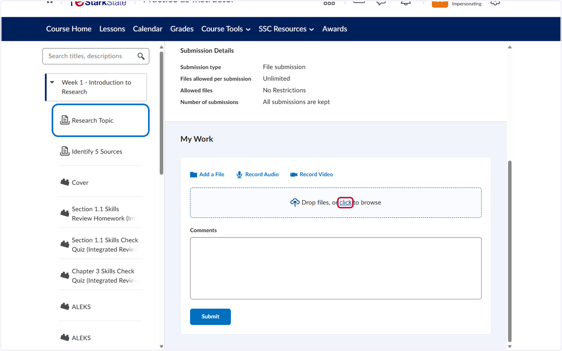The height and width of the screenshot is (351, 562).
Task: Focus the Search titles, descriptions field
Action: (x=90, y=56)
